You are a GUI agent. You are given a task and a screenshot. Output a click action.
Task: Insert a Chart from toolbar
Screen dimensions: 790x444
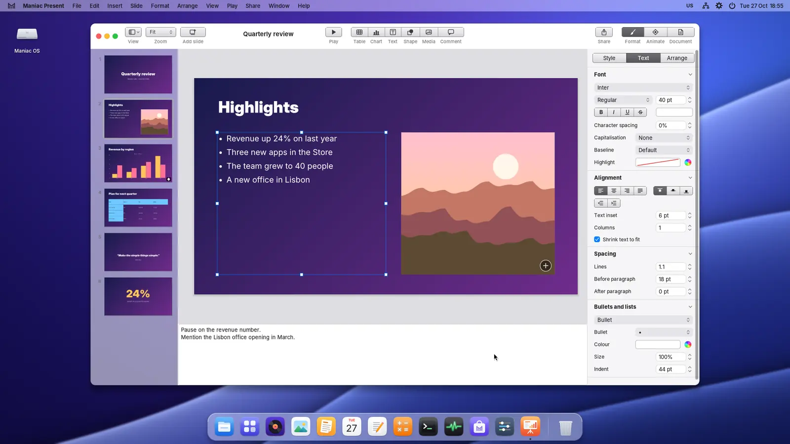point(376,32)
